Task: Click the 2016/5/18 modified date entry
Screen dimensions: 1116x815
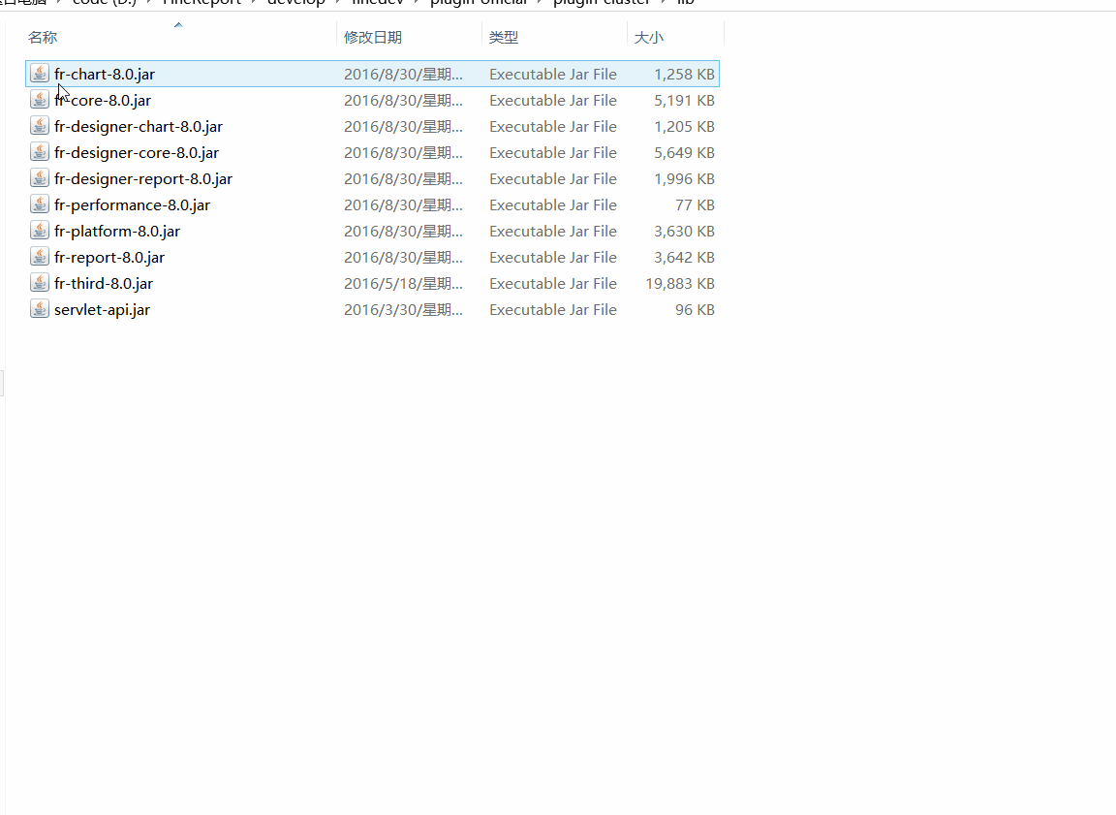Action: pyautogui.click(x=403, y=283)
